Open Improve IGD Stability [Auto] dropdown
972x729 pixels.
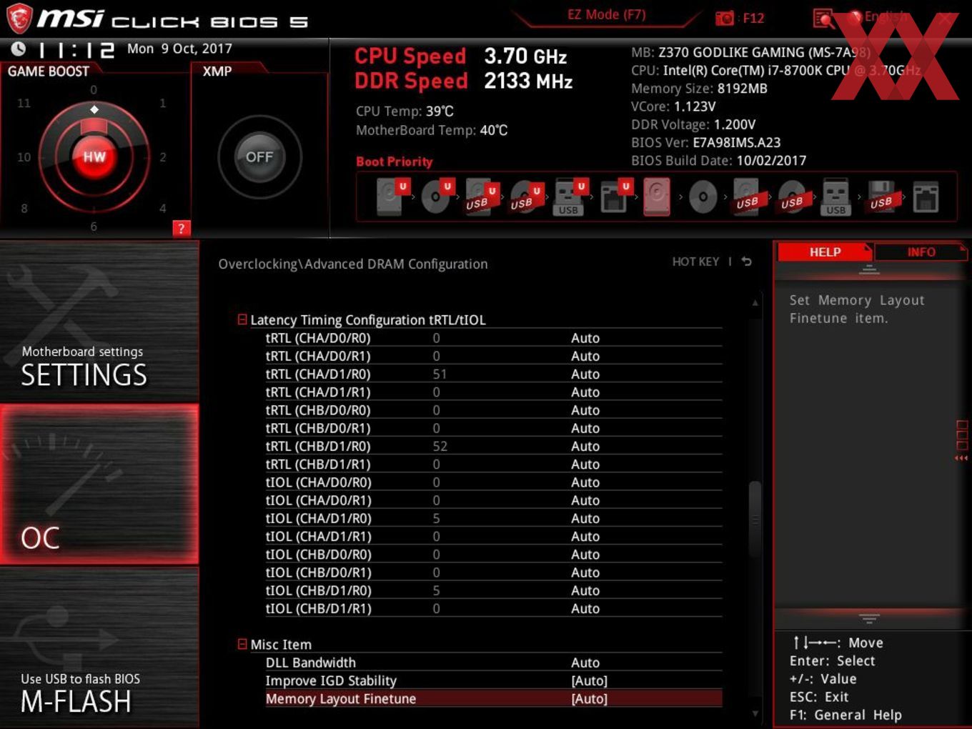click(x=589, y=681)
